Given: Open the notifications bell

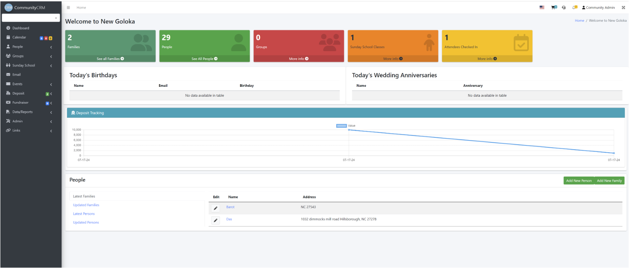Looking at the screenshot, I should (574, 8).
